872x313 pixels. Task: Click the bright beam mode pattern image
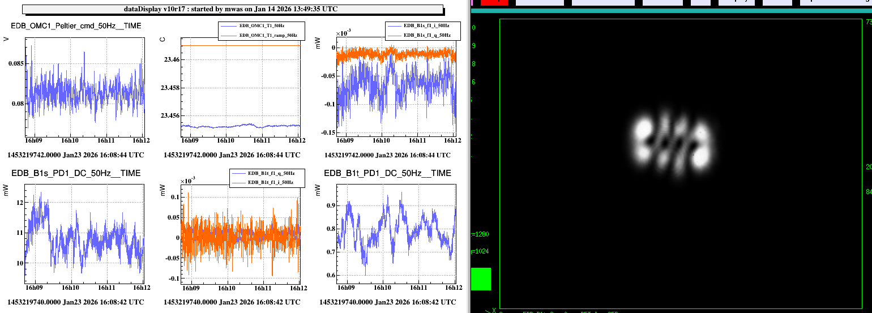click(673, 144)
